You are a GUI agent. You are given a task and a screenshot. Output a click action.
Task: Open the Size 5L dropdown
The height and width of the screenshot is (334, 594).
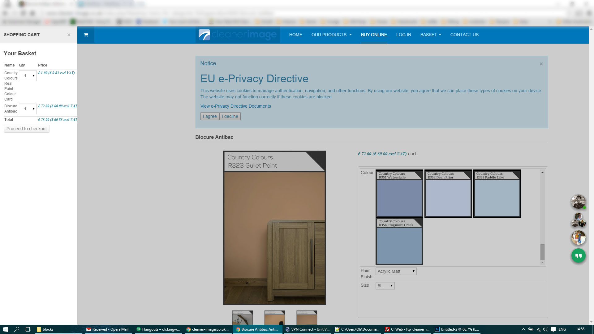tap(385, 286)
